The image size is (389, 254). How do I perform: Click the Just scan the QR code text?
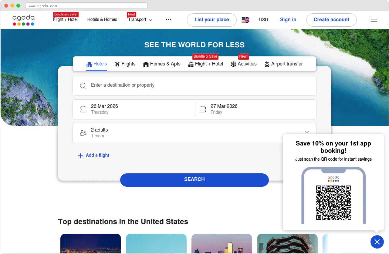click(x=333, y=159)
